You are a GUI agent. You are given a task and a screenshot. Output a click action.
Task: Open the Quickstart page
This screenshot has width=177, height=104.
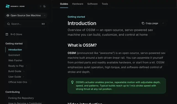[x=14, y=55]
